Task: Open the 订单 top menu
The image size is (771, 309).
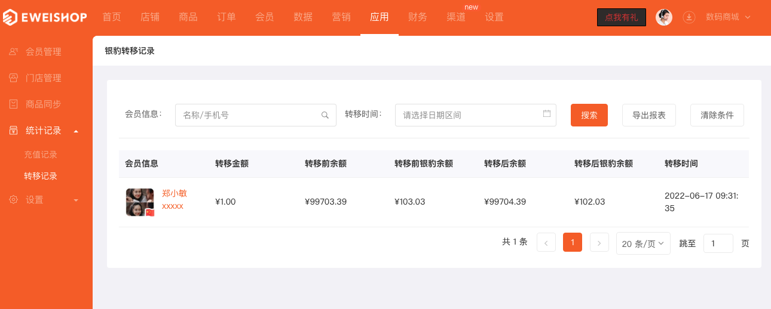Action: (x=227, y=17)
